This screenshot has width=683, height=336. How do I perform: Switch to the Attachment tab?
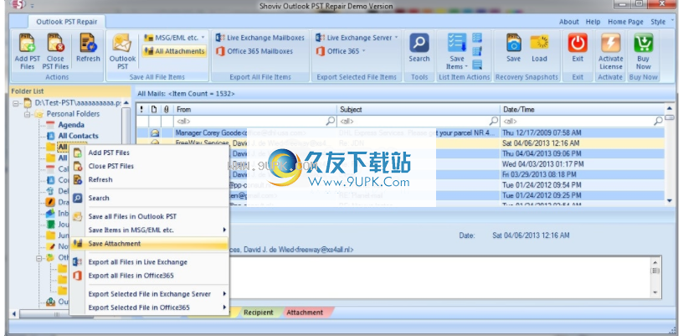305,313
